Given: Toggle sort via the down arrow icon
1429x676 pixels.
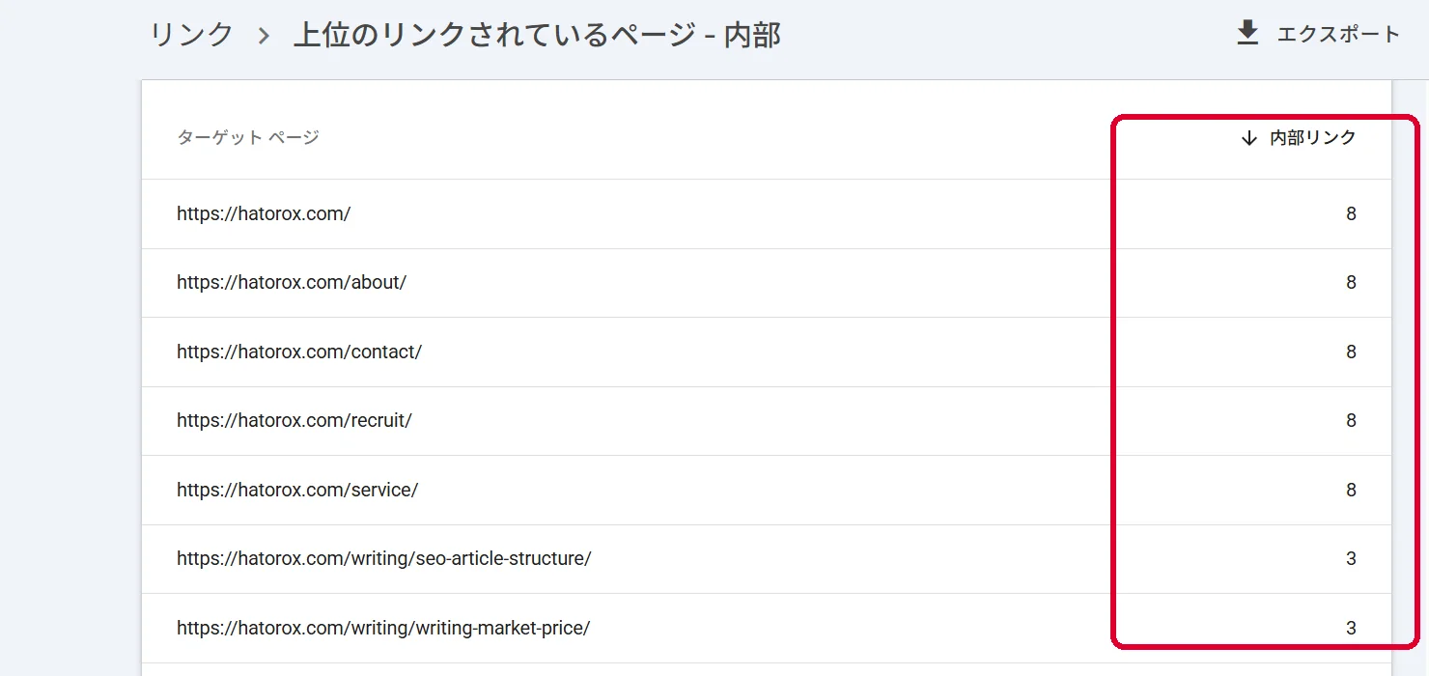Looking at the screenshot, I should pos(1249,138).
